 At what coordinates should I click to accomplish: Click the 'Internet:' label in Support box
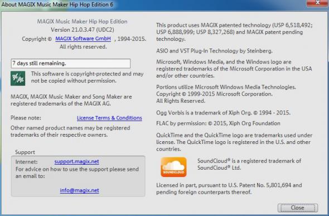click(26, 162)
